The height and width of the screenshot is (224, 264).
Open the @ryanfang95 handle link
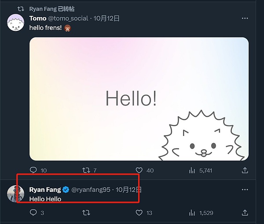click(x=91, y=190)
